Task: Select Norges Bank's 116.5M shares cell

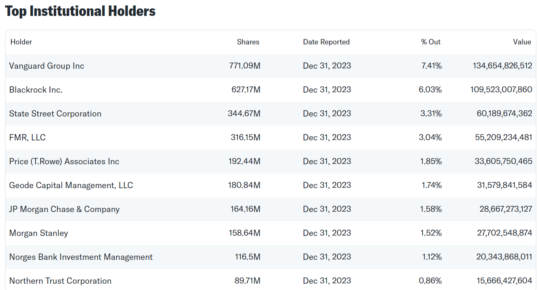Action: click(x=247, y=257)
